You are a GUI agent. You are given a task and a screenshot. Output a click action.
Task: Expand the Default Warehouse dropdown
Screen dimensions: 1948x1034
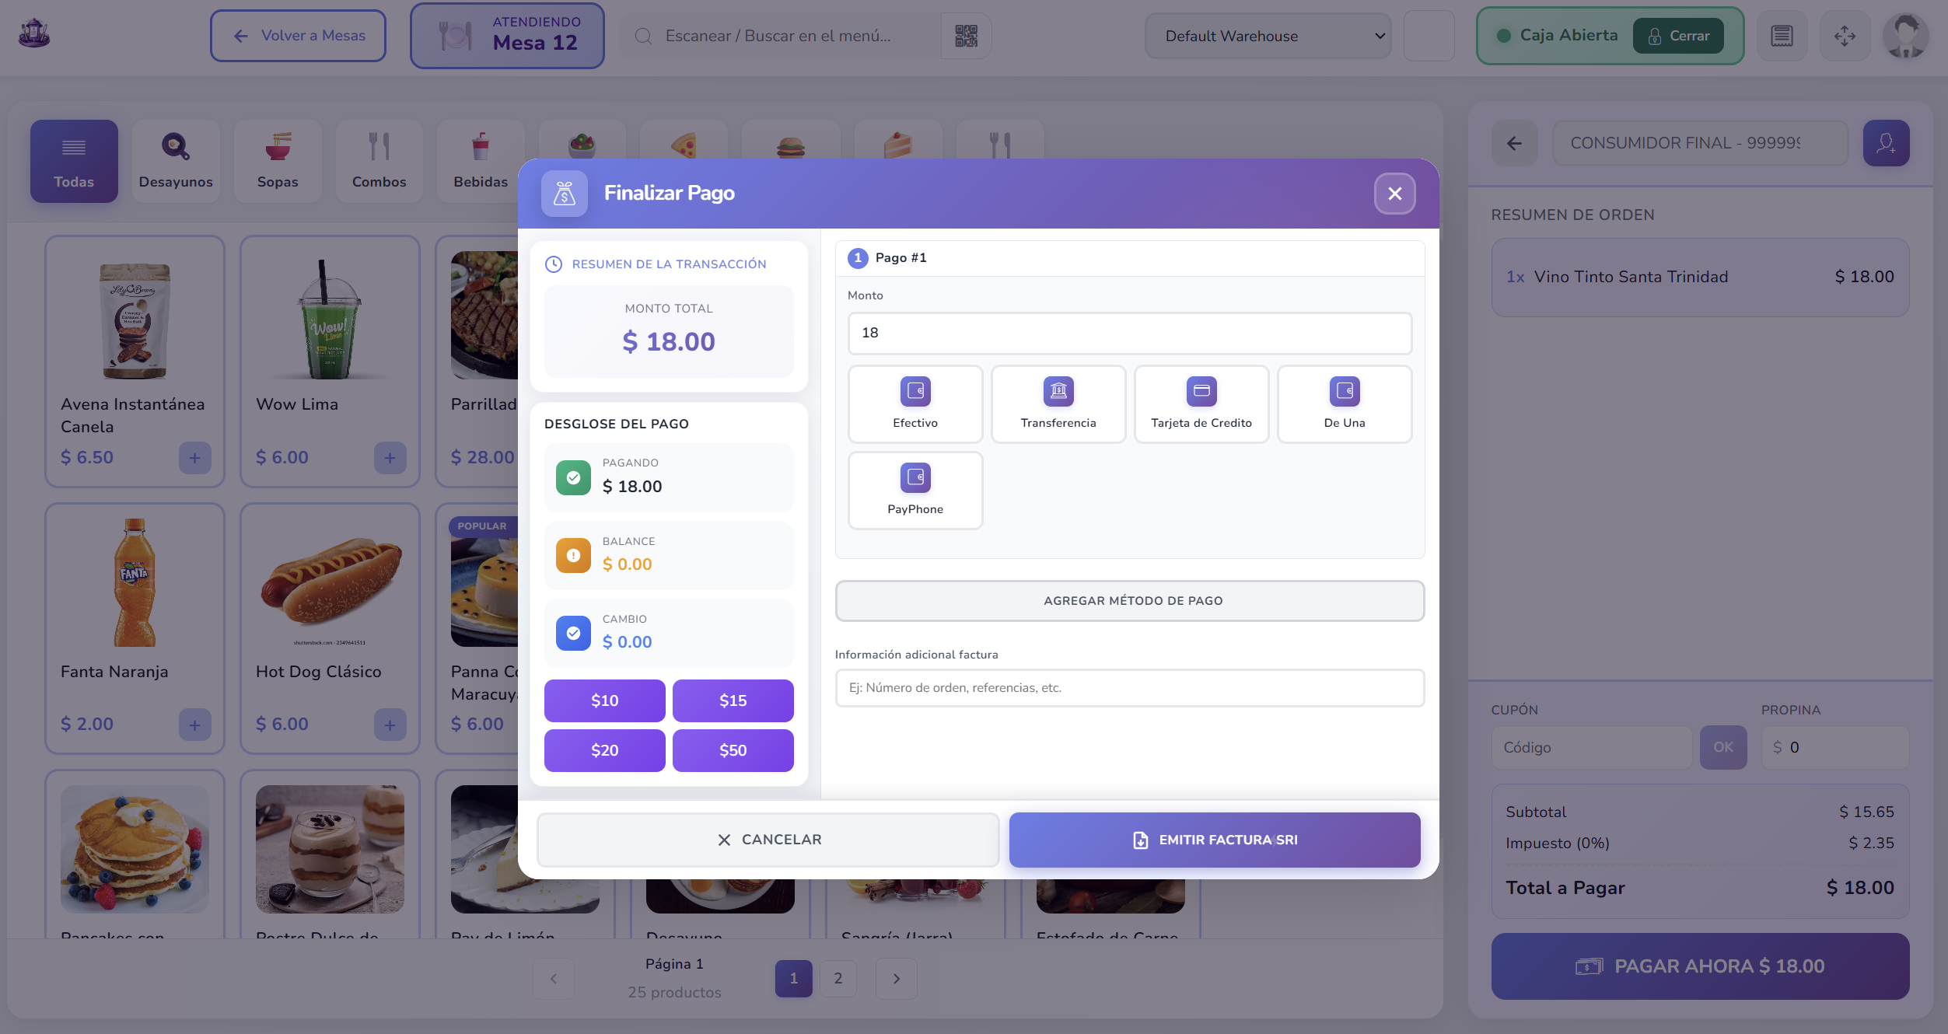coord(1268,36)
